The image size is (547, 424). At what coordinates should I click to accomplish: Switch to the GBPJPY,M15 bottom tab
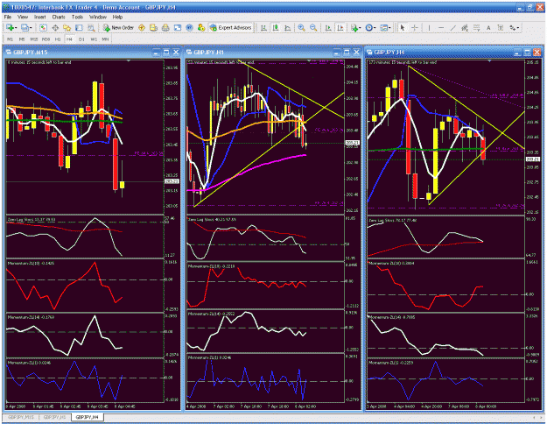tap(21, 417)
